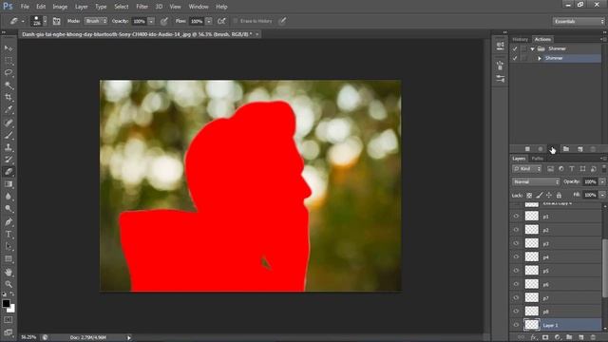This screenshot has height=342, width=608.
Task: Select the Hand tool
Action: (9, 273)
